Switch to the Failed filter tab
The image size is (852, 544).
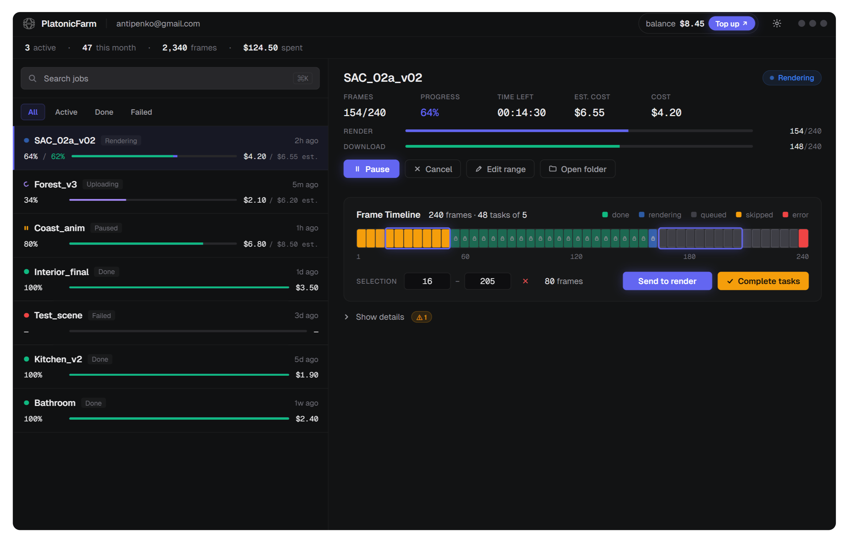coord(141,112)
